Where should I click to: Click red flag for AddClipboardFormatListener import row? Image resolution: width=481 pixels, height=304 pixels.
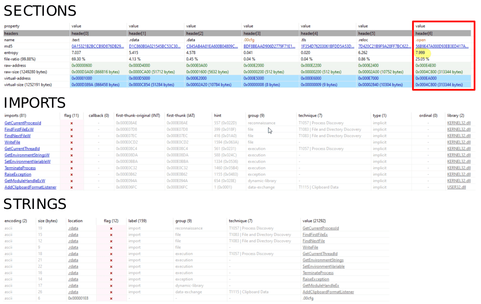click(x=72, y=187)
